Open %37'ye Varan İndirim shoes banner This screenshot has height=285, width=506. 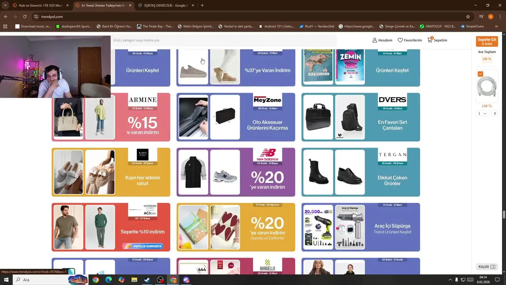click(x=236, y=68)
